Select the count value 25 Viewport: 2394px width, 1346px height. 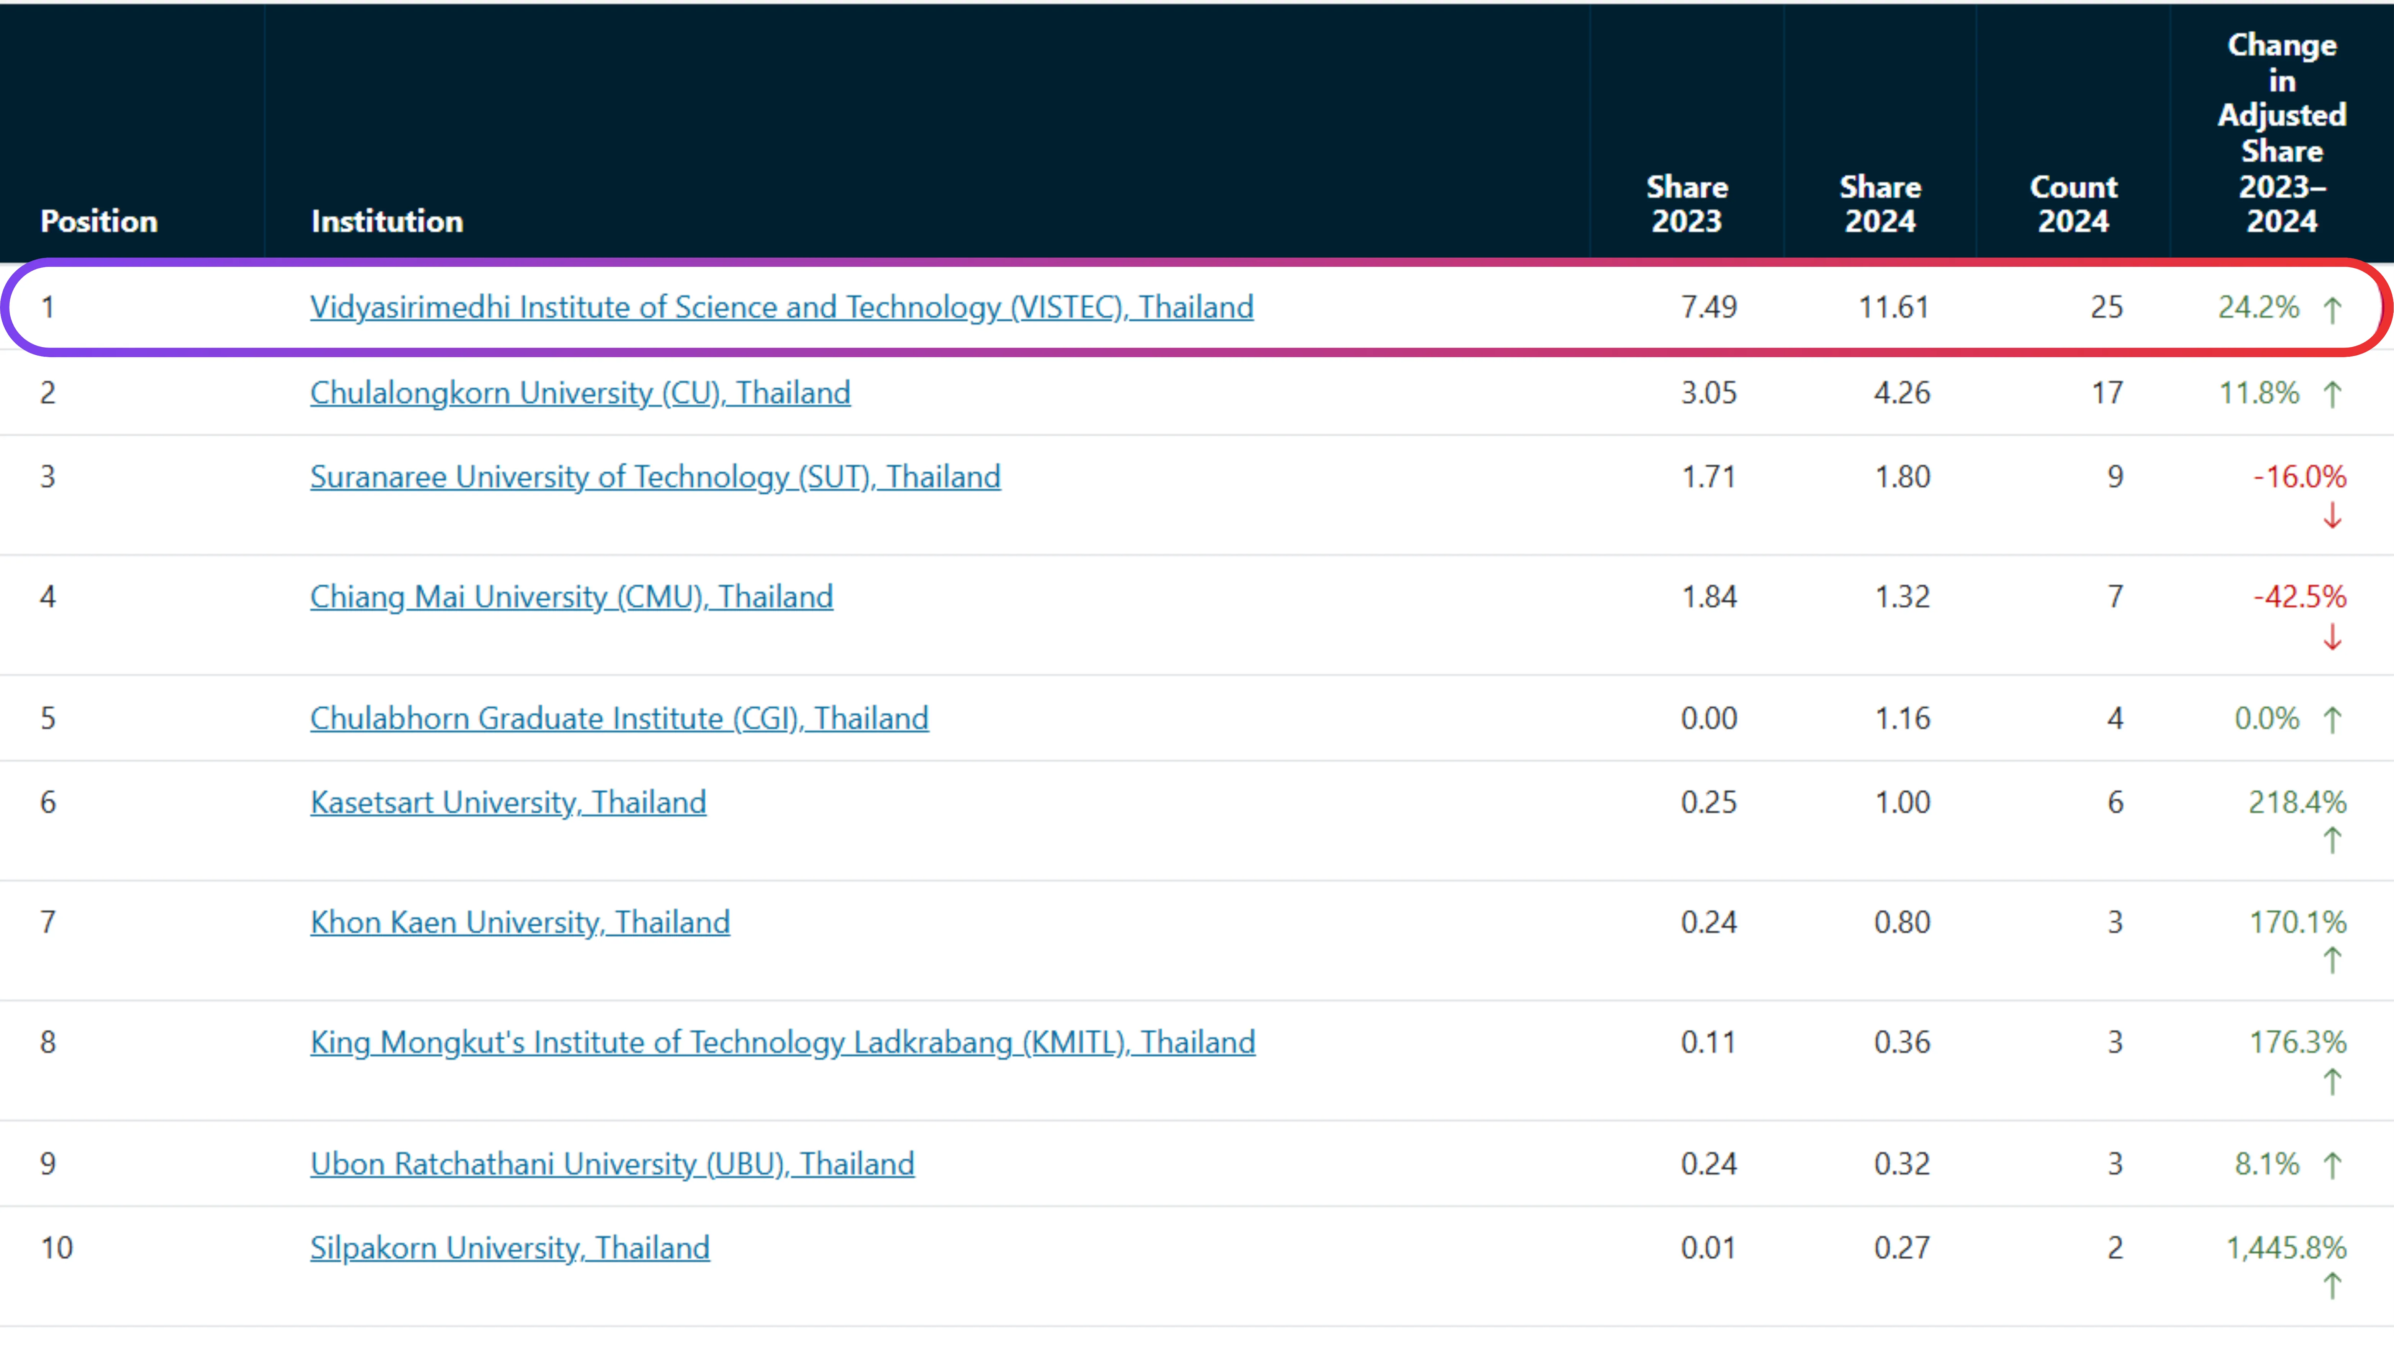coord(2107,307)
